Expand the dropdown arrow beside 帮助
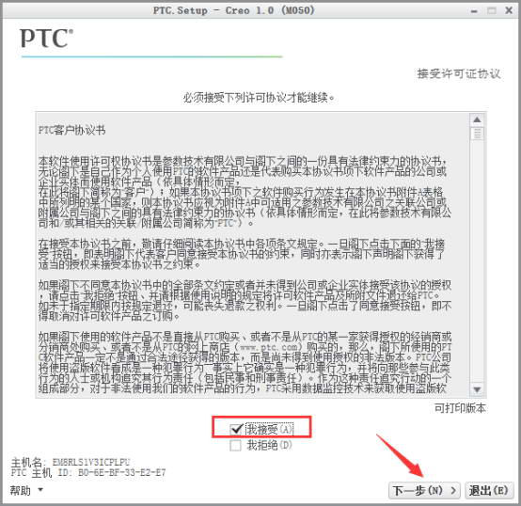The height and width of the screenshot is (506, 521). [40, 489]
